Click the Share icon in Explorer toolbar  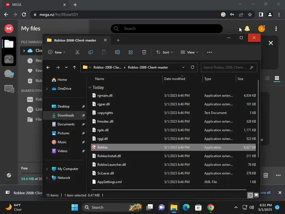[x=131, y=52]
